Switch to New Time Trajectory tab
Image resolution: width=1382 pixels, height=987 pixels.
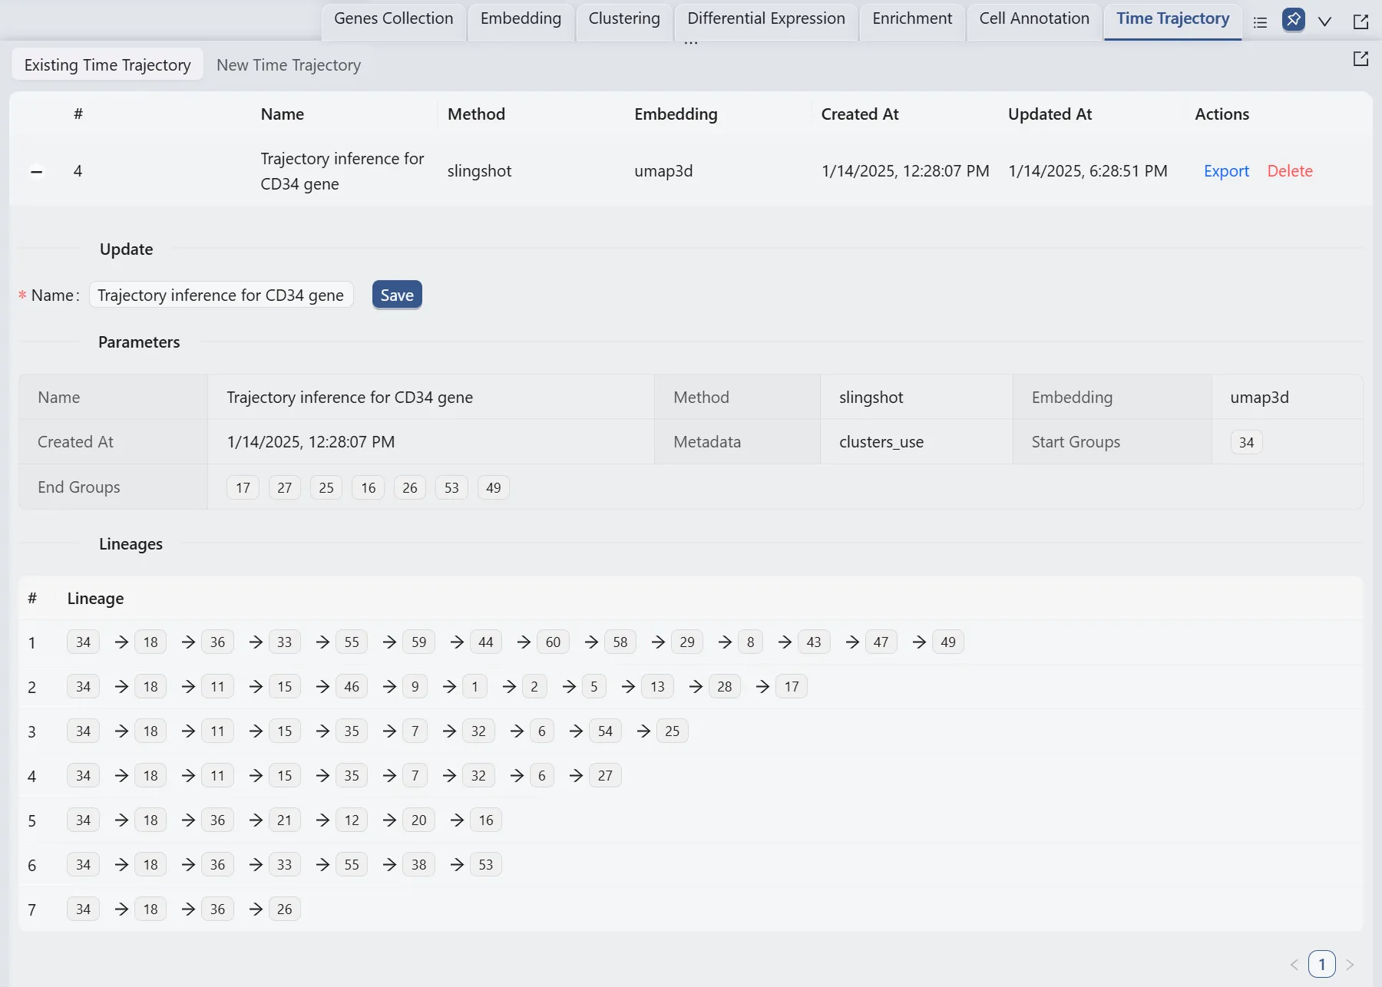(x=288, y=65)
